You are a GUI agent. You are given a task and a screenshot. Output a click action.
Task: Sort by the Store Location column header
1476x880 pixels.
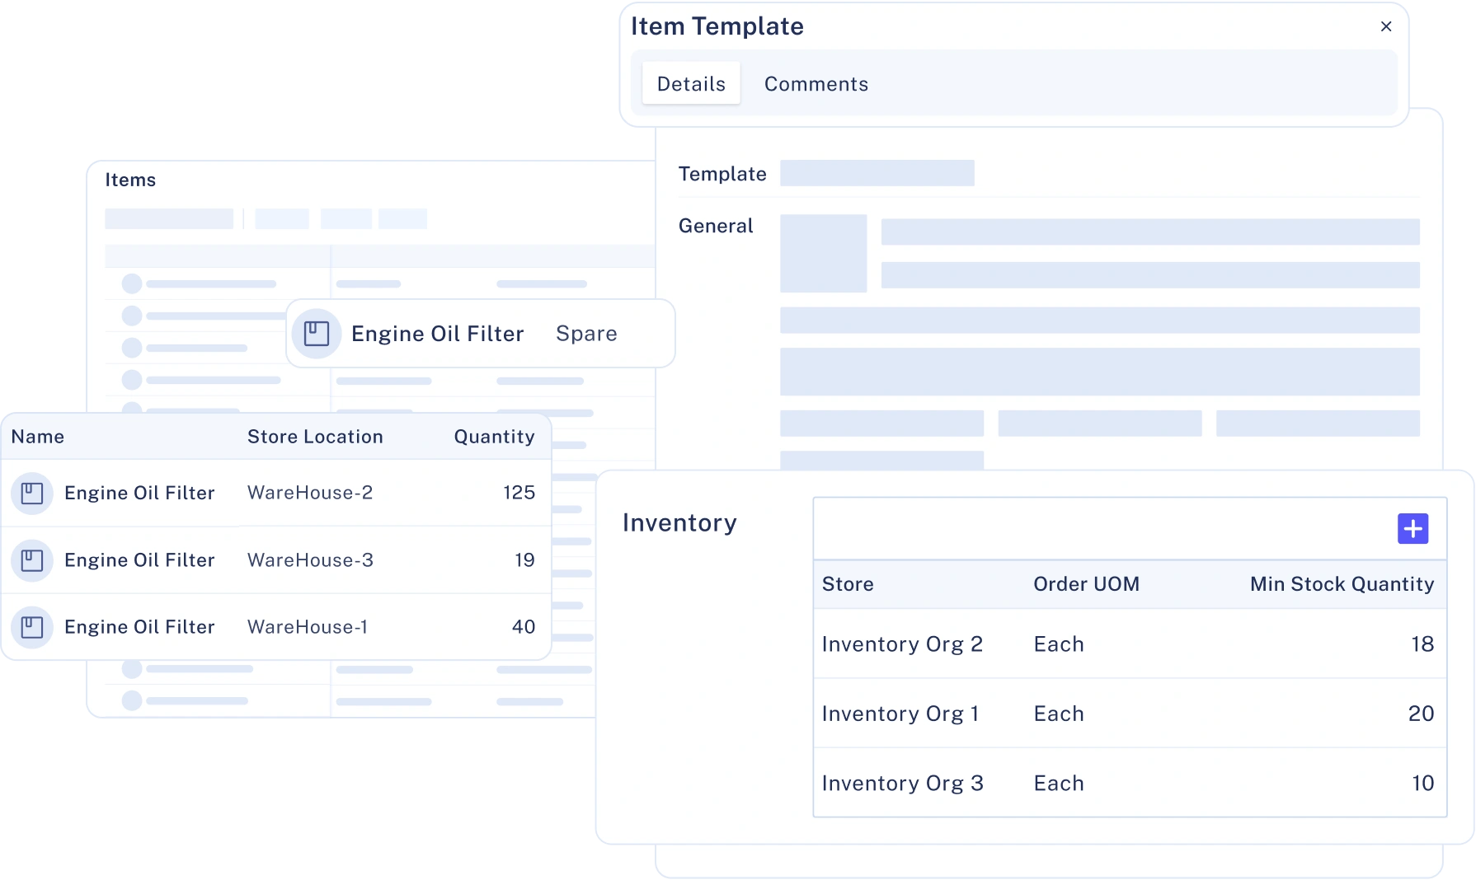point(315,437)
